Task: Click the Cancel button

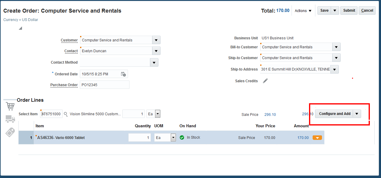Action: (x=367, y=10)
